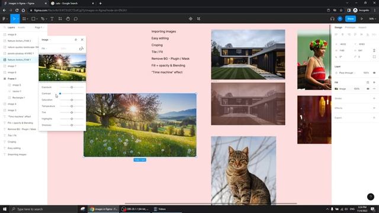The width and height of the screenshot is (379, 213).
Task: Select the Text tool
Action: [52, 19]
